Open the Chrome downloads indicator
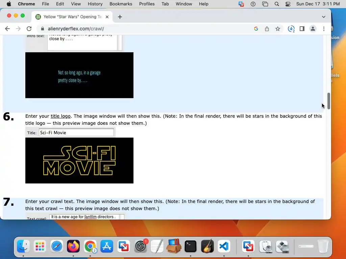 pyautogui.click(x=291, y=29)
